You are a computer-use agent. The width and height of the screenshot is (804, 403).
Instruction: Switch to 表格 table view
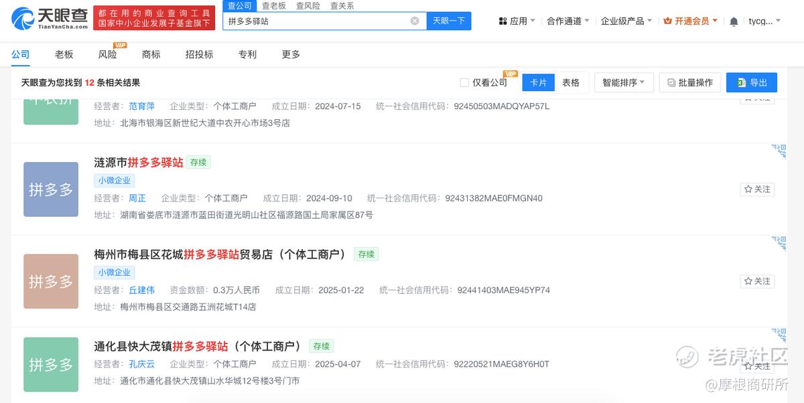click(571, 82)
